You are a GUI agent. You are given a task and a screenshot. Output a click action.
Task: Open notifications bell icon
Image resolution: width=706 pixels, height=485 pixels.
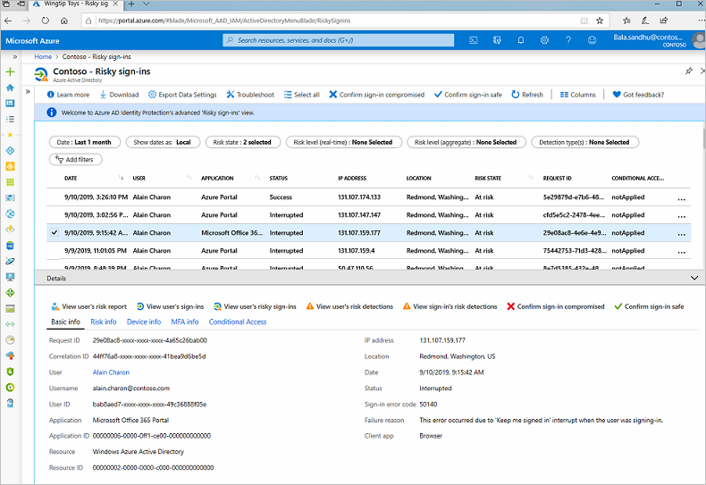tap(520, 40)
